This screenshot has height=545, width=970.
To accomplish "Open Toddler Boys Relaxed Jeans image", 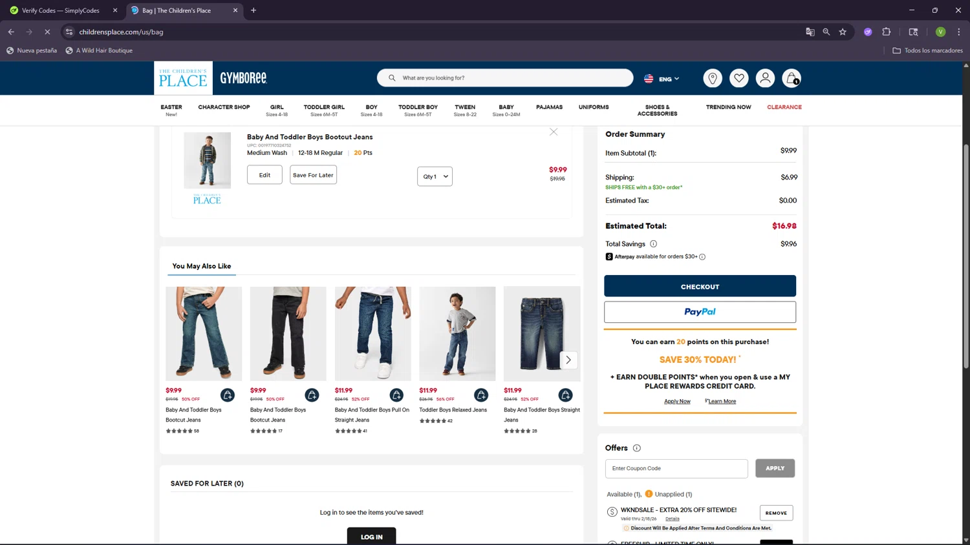I will point(457,333).
